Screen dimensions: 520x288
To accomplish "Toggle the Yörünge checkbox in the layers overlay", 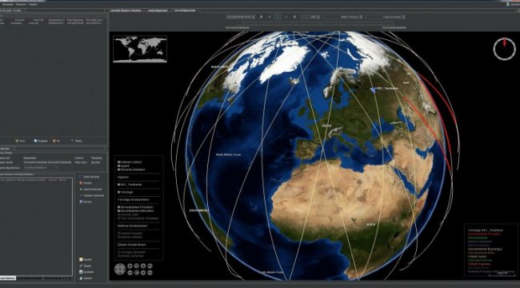I will [119, 192].
